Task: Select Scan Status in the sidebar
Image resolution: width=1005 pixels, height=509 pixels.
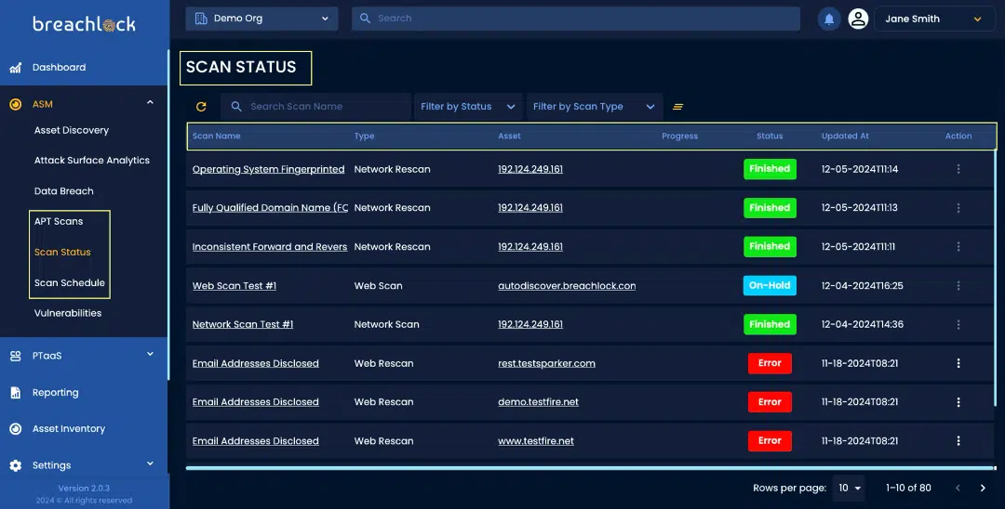Action: tap(62, 252)
